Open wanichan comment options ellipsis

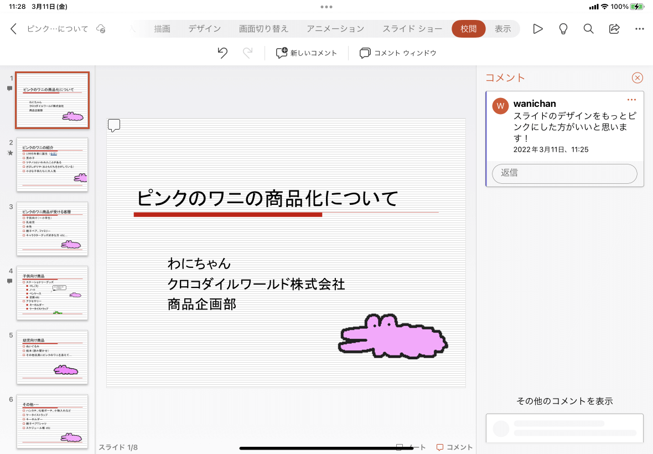pos(631,100)
